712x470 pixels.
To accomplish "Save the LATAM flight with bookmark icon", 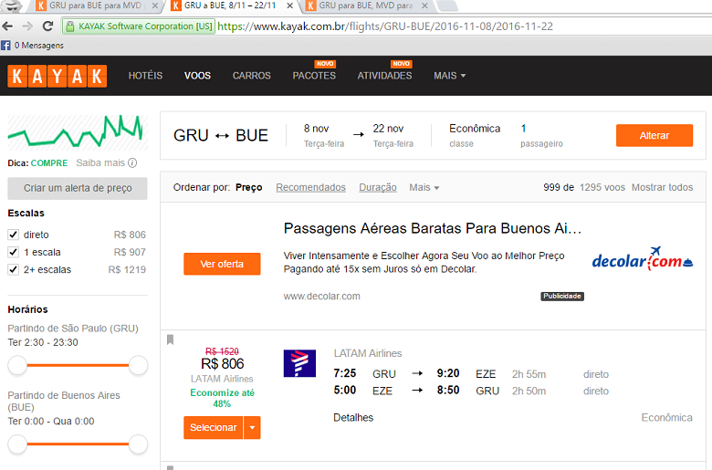I will pos(171,339).
